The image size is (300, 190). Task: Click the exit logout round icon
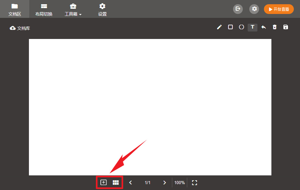coord(238,9)
